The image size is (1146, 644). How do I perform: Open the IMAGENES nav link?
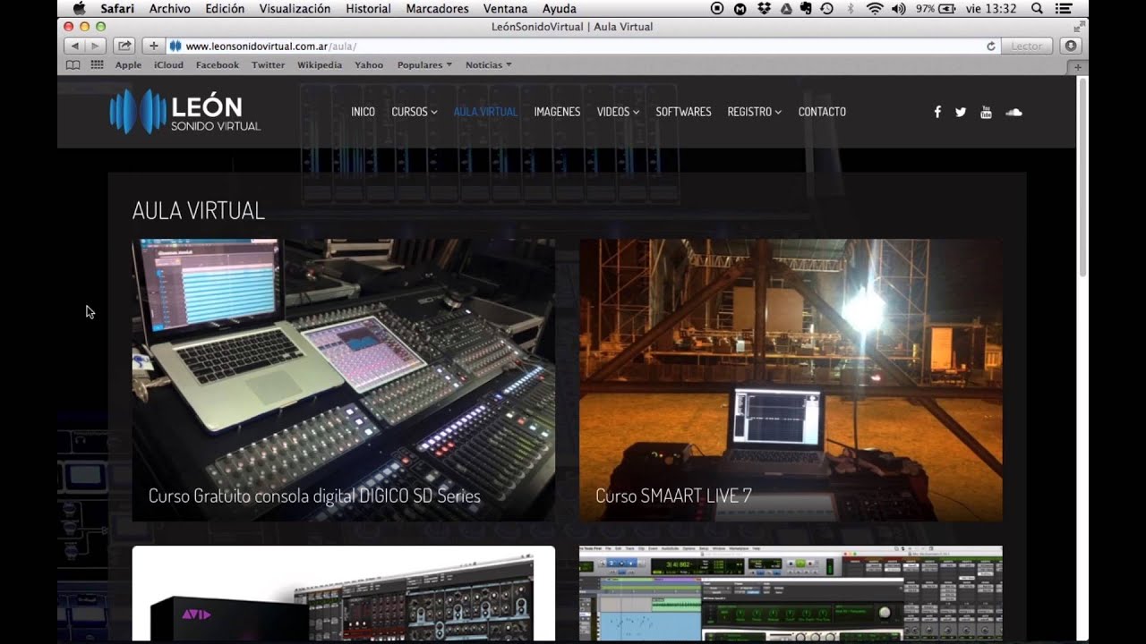(557, 112)
